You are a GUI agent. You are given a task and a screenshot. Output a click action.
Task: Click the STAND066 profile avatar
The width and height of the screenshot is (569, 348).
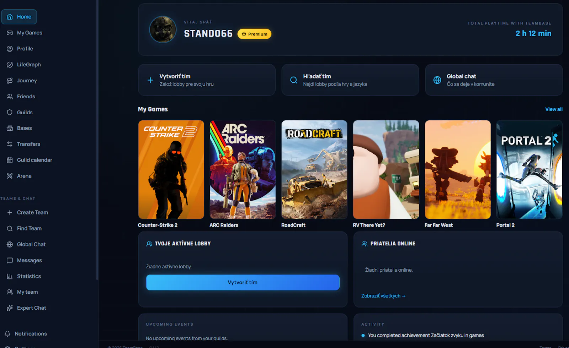(163, 29)
